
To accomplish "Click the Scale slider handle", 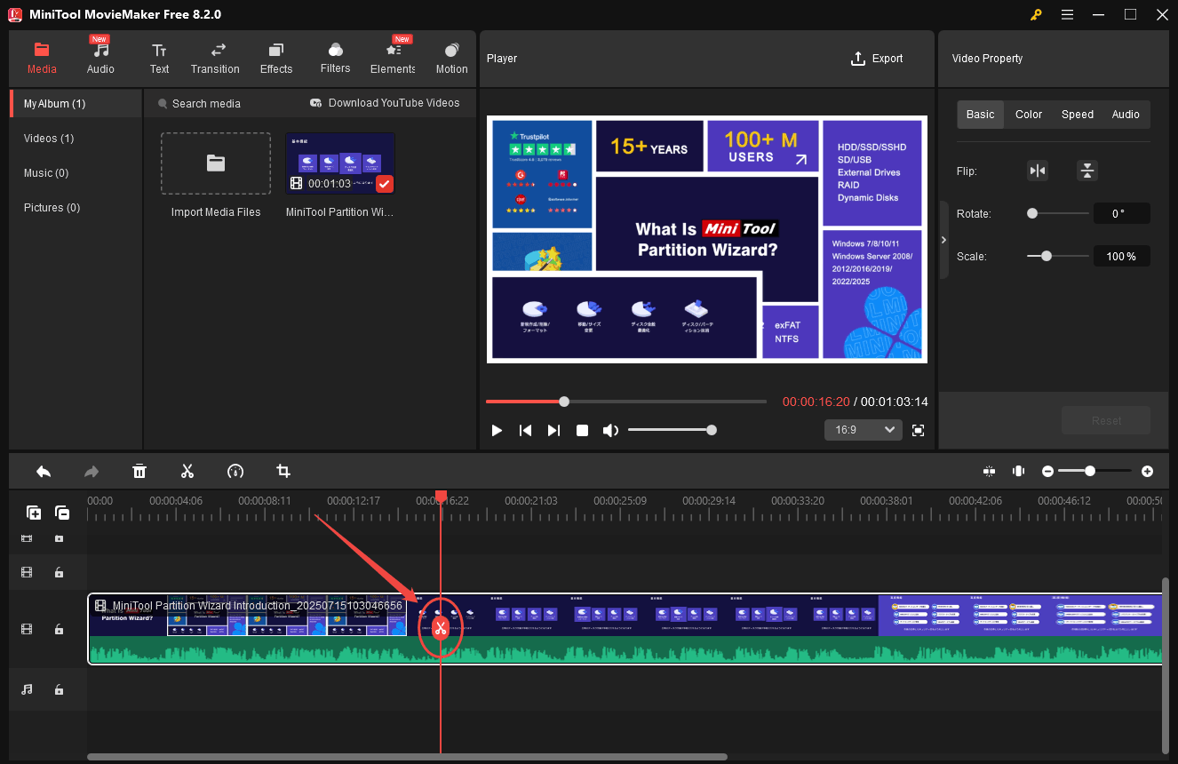I will coord(1047,256).
